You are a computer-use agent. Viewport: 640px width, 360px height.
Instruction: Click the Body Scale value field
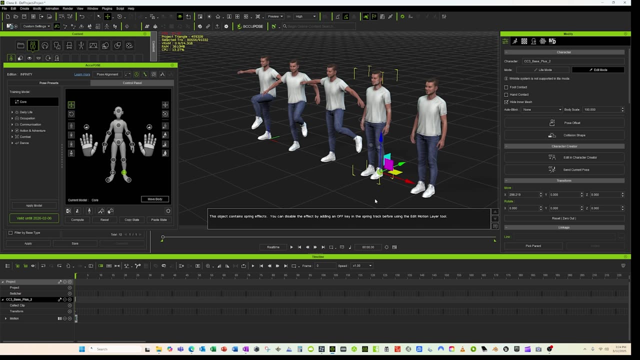click(601, 109)
